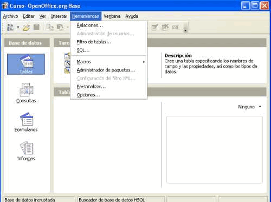Click status bar 'Base de datos incrustada'

[30, 200]
